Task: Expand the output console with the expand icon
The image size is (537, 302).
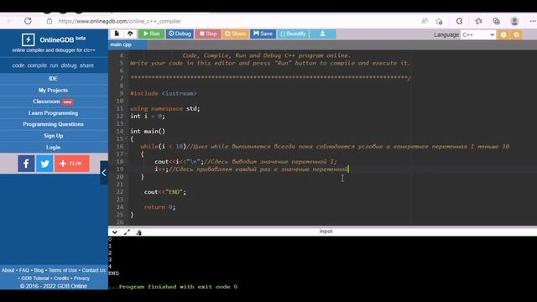Action: 127,232
